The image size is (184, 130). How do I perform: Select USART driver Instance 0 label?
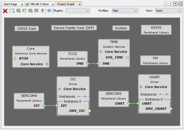[x=154, y=99]
